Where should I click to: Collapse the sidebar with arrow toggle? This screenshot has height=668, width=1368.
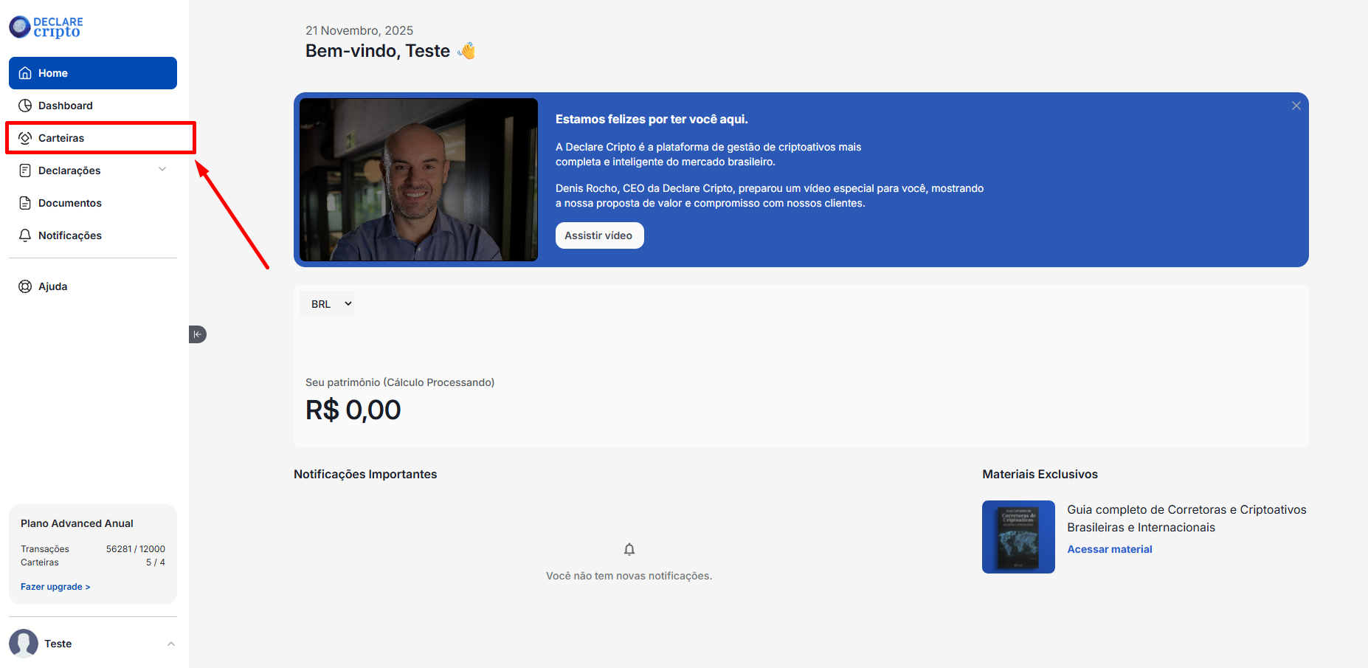(x=197, y=334)
